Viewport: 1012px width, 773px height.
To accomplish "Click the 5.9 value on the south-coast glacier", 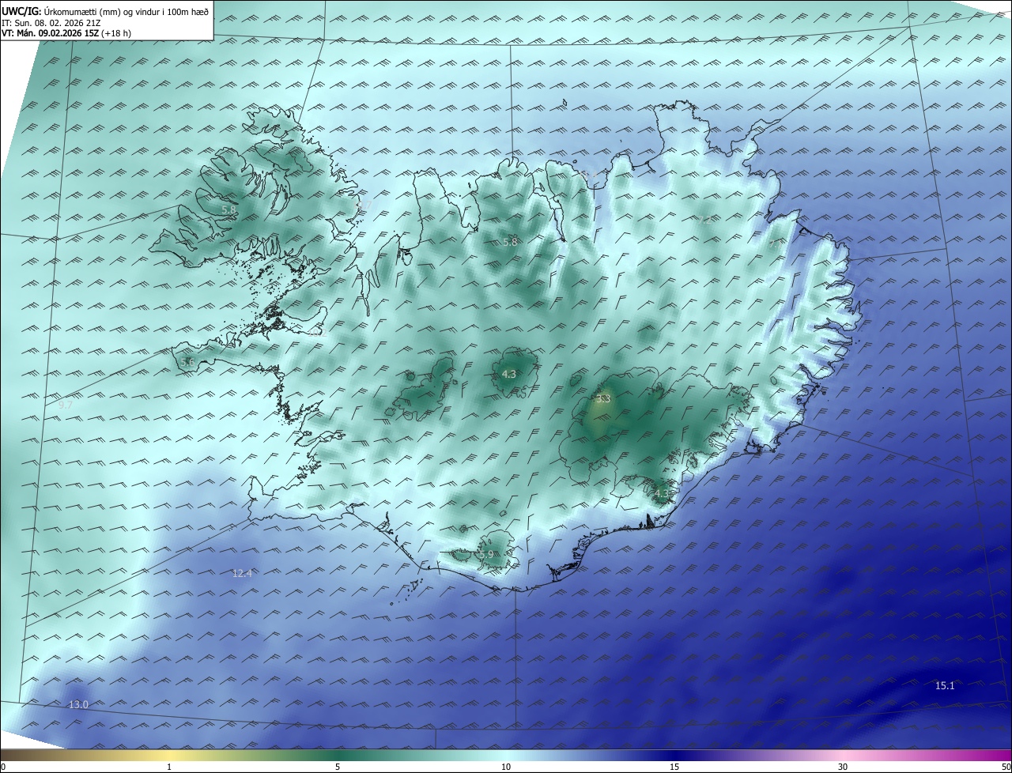I will pyautogui.click(x=486, y=555).
